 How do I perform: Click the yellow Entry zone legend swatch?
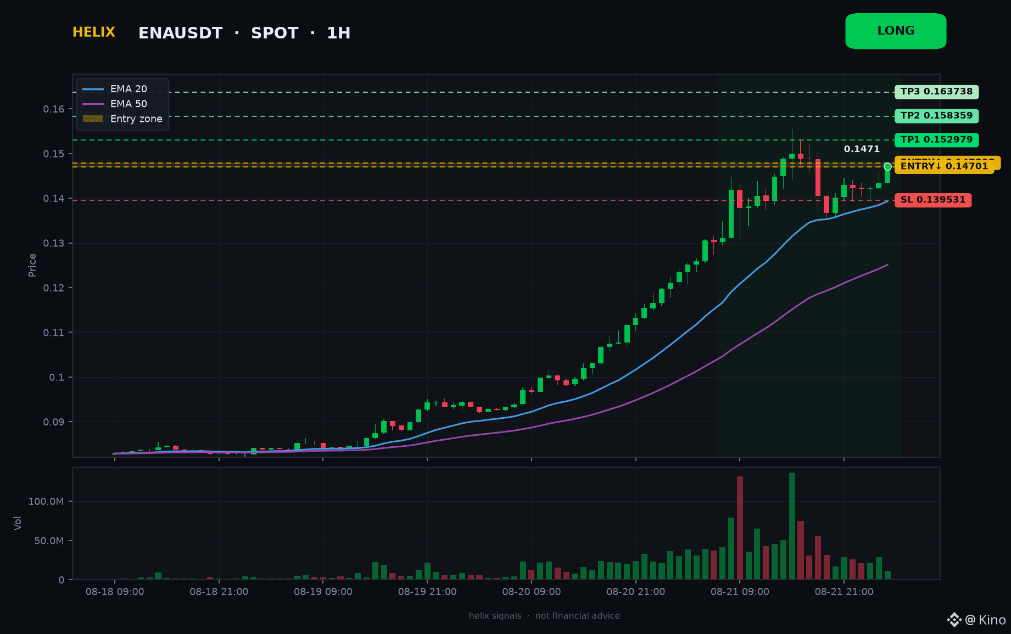coord(93,119)
